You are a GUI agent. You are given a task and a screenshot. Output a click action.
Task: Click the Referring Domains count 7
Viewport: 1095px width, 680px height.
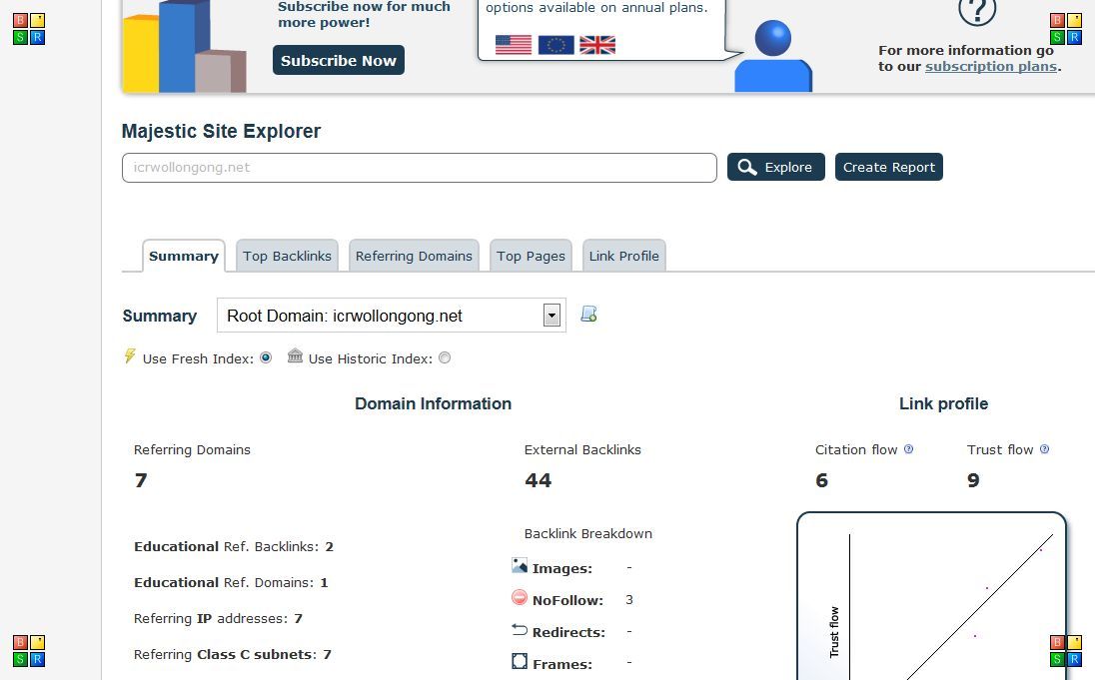click(141, 480)
